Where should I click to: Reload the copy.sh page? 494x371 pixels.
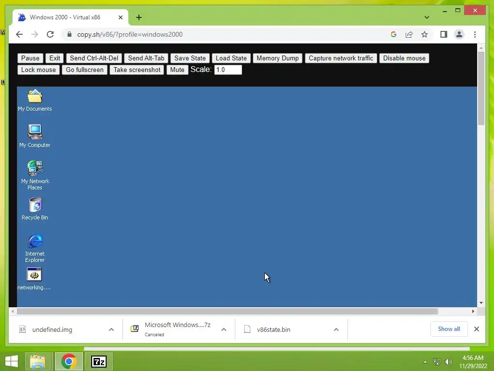point(50,34)
